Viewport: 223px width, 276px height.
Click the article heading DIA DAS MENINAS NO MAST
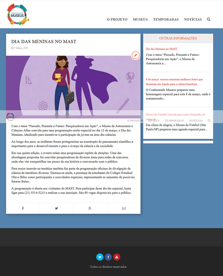[x=44, y=42]
